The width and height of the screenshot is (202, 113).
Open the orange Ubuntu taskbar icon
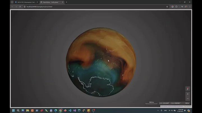(32, 110)
